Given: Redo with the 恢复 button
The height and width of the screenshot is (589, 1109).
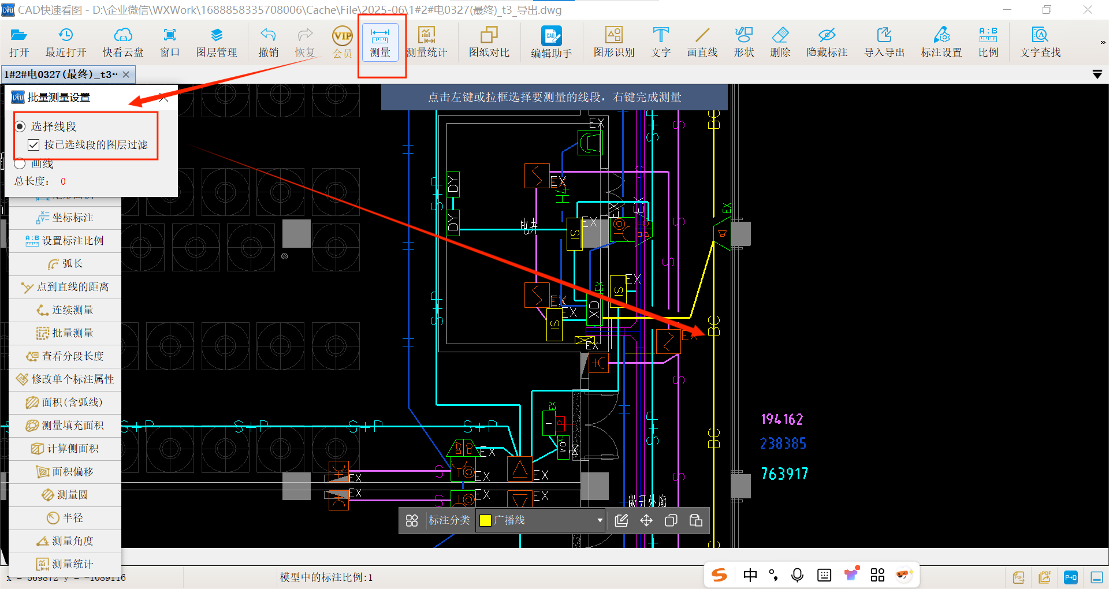Looking at the screenshot, I should 305,42.
